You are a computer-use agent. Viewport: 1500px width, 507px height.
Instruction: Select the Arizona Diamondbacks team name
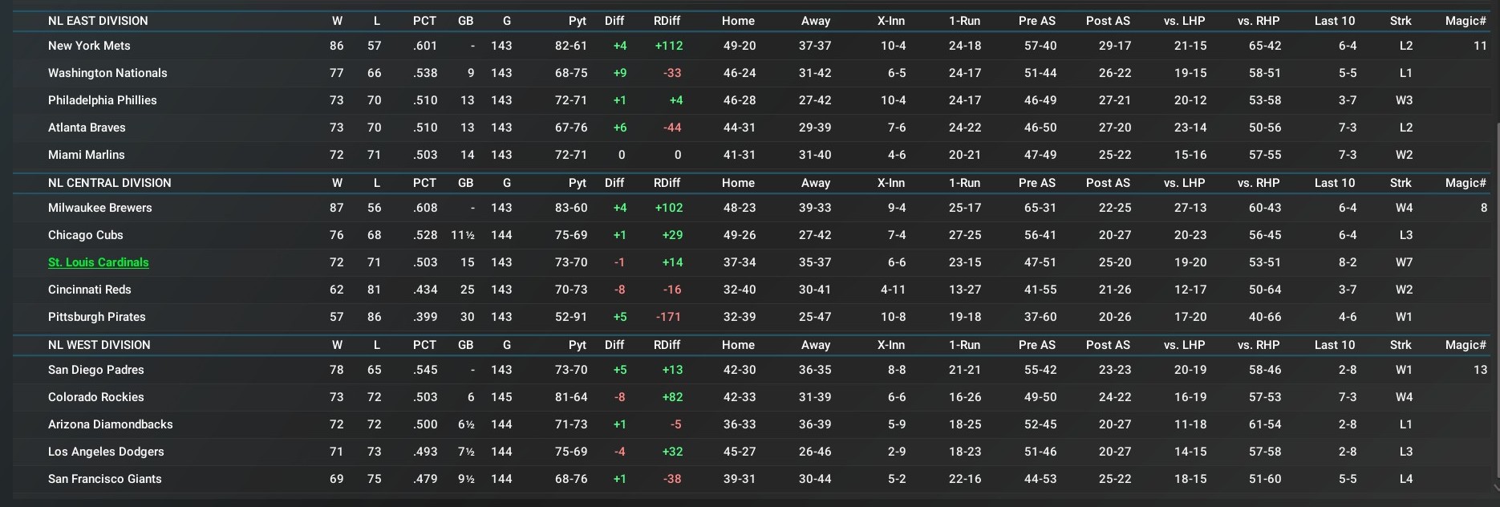111,424
